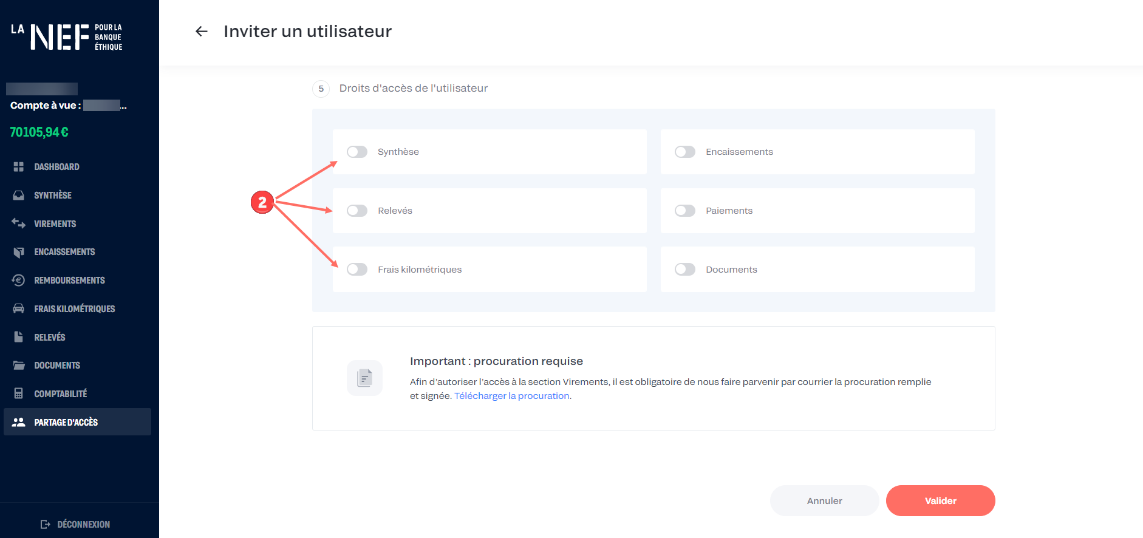Click the Comptabilité calculator icon
The height and width of the screenshot is (538, 1143).
[19, 393]
